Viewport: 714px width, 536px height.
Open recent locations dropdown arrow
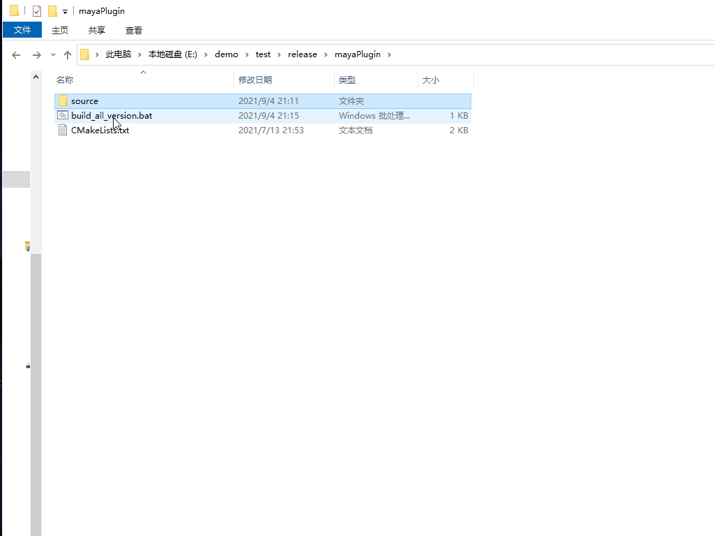click(53, 54)
